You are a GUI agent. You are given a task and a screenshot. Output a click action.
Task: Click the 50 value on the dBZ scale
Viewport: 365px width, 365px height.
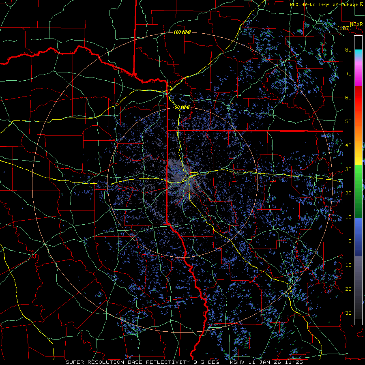coord(348,122)
